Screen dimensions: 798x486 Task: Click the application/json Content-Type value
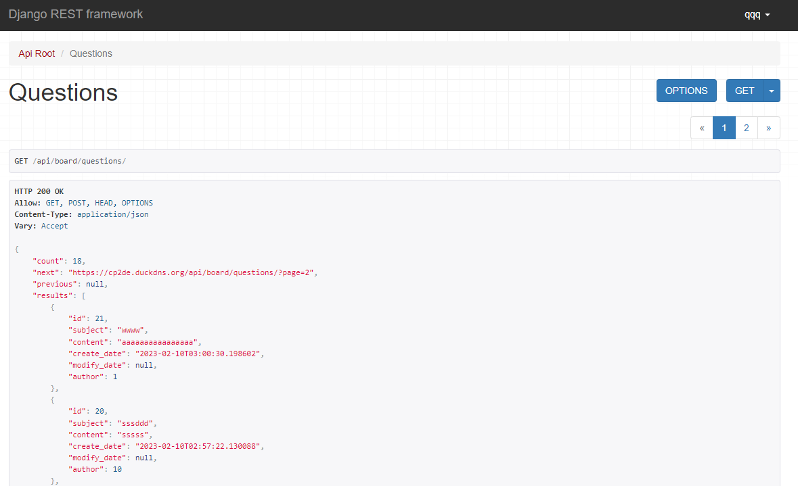click(x=111, y=214)
